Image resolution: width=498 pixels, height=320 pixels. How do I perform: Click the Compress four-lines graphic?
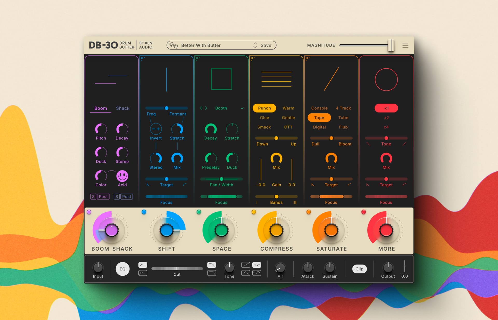point(276,79)
